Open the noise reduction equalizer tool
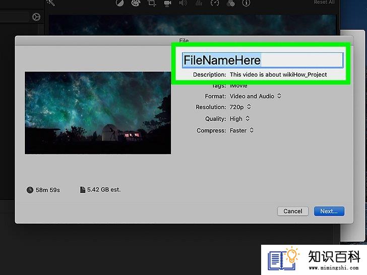This screenshot has height=275, width=367. click(199, 3)
